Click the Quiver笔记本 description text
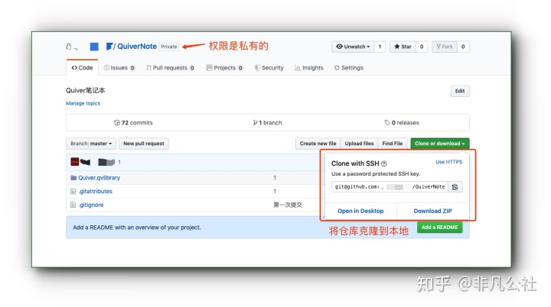Image resolution: width=551 pixels, height=307 pixels. (x=86, y=91)
